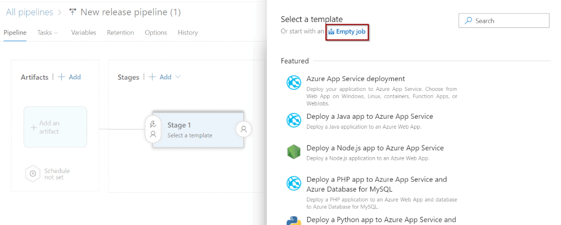Open the Options tab
Image resolution: width=561 pixels, height=225 pixels.
click(x=156, y=32)
